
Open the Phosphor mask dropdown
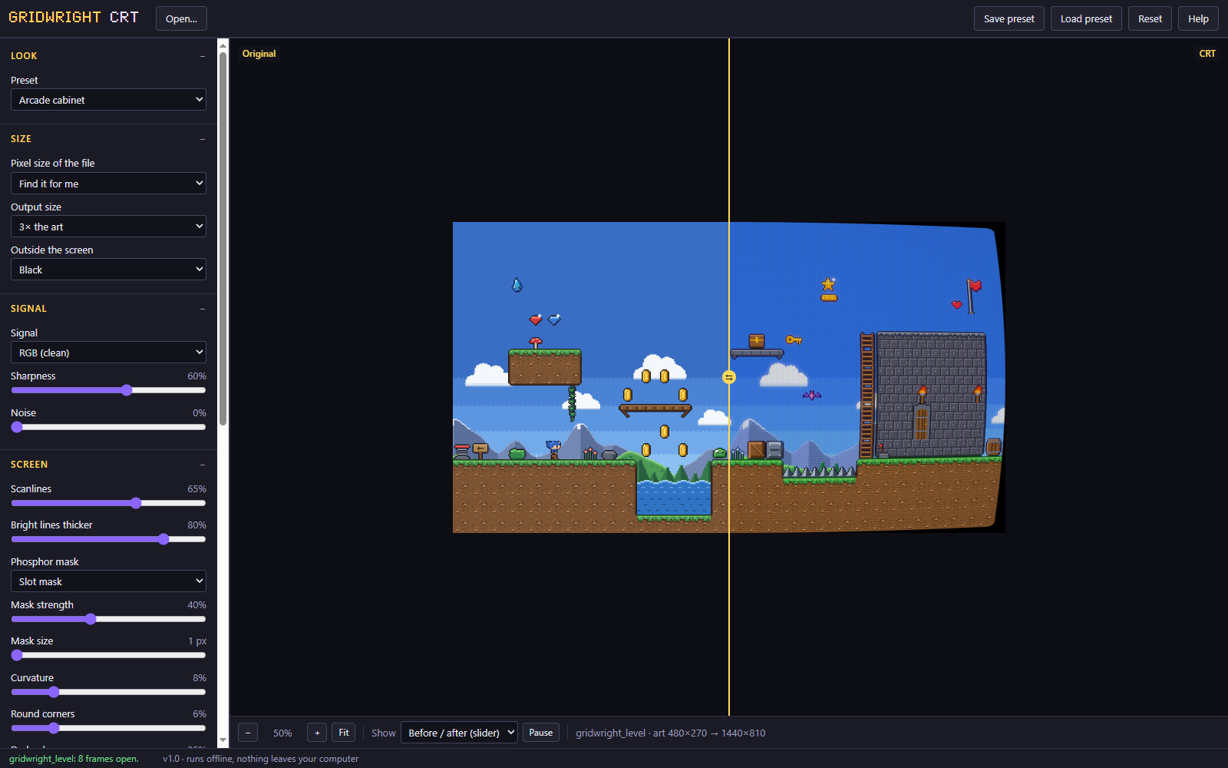[108, 581]
